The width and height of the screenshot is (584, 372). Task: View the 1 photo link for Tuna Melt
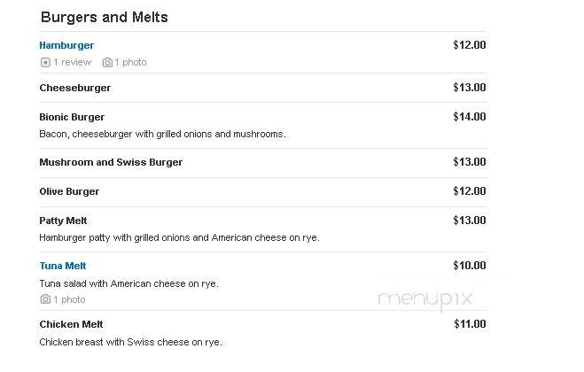coord(69,299)
